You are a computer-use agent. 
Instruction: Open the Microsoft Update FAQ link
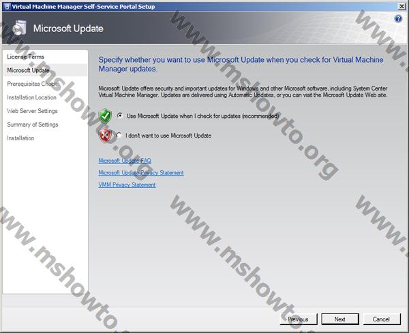pos(125,161)
